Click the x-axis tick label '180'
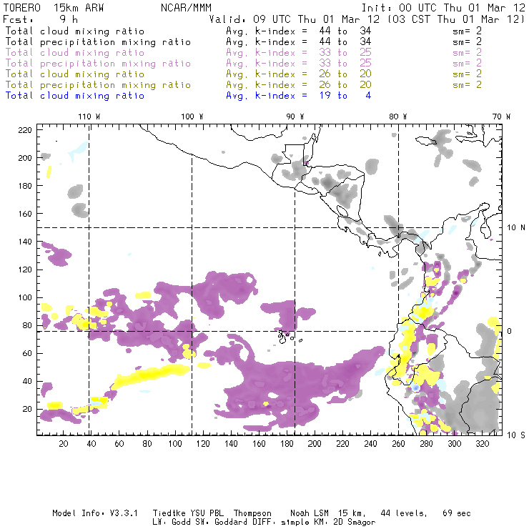This screenshot has height=529, width=529. tap(287, 444)
